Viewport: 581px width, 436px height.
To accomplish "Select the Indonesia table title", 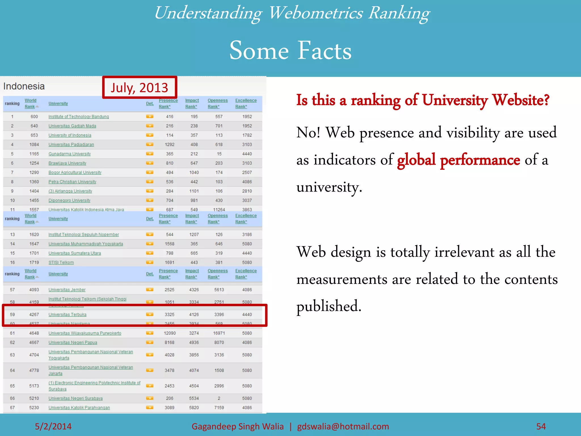I will pos(24,86).
